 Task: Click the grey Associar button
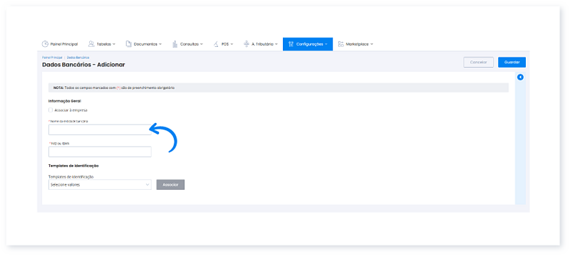(170, 185)
